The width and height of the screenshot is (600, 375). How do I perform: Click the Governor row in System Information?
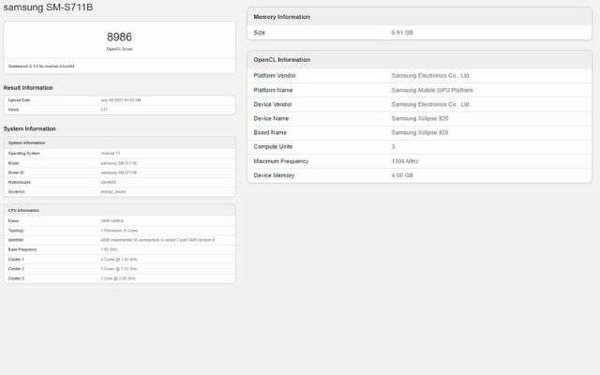click(x=119, y=191)
